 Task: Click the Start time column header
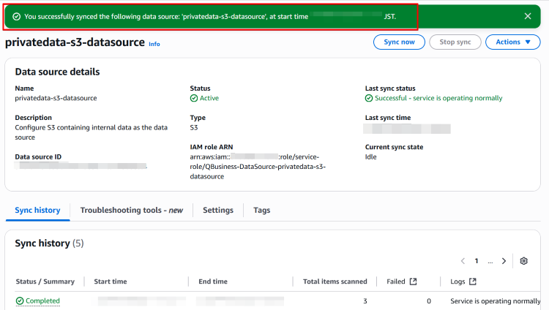pos(111,281)
